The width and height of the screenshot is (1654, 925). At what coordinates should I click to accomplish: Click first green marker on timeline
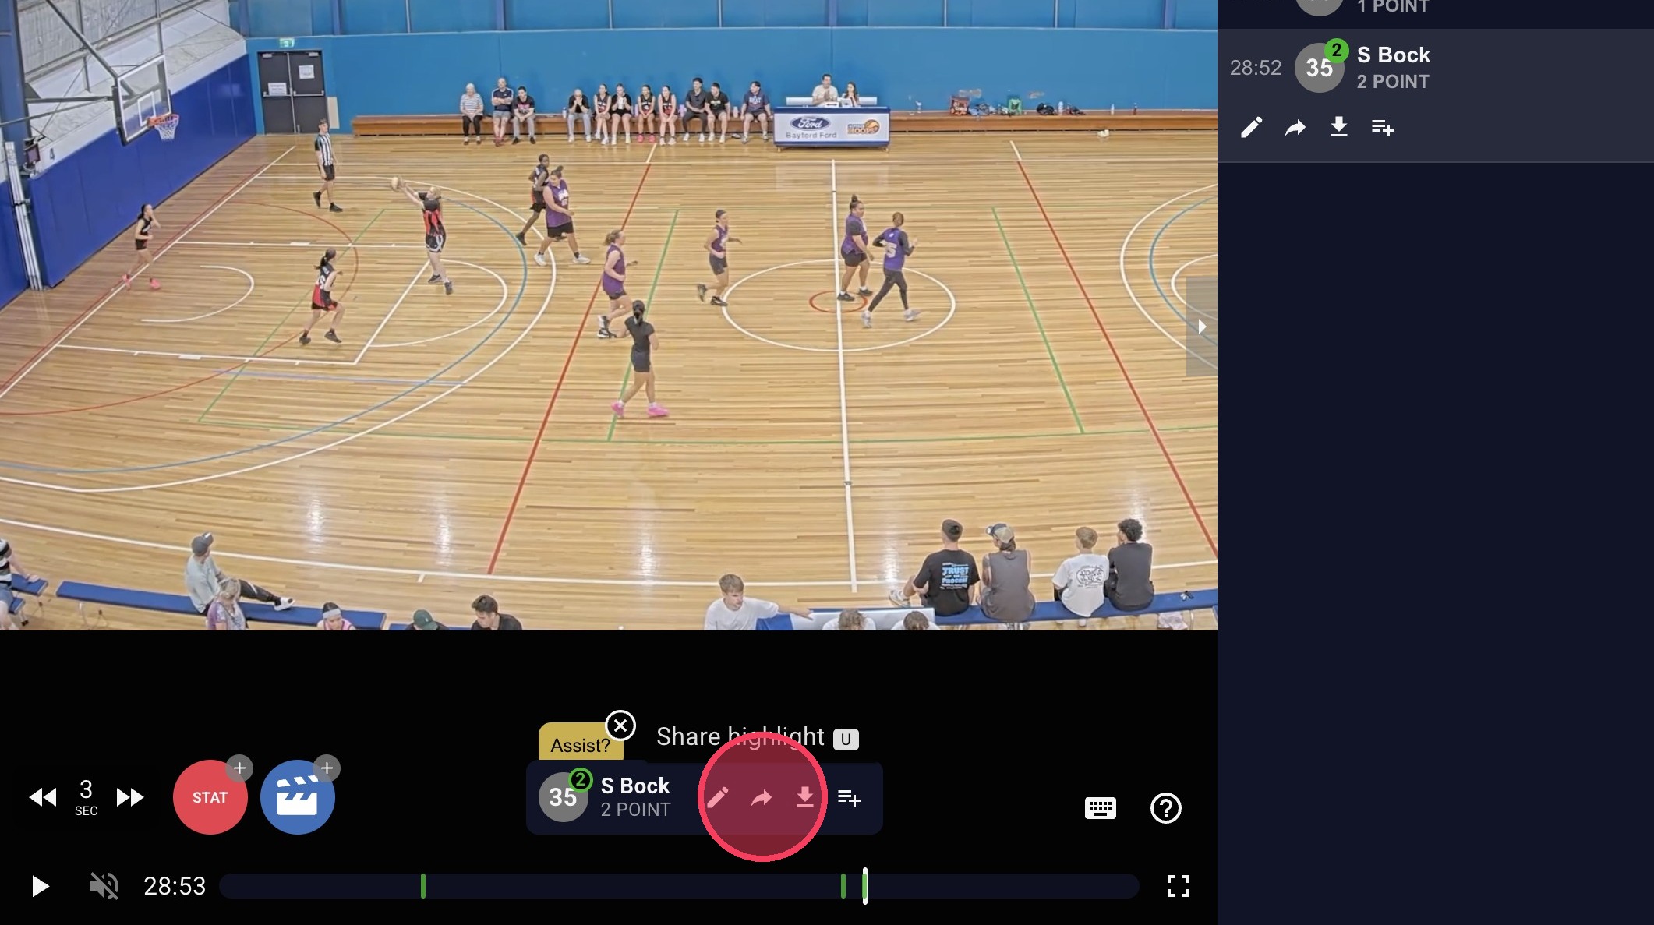pyautogui.click(x=423, y=886)
